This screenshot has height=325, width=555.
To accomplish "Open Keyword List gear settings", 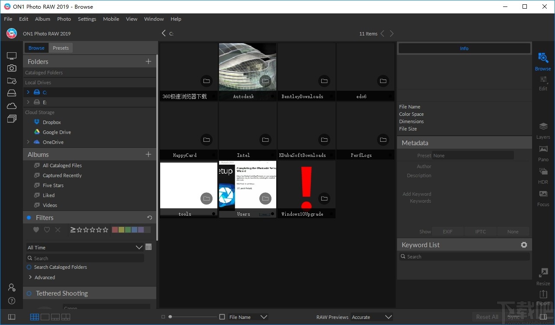I will (x=524, y=245).
